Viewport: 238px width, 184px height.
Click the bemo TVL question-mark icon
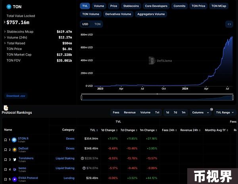pos(84,168)
